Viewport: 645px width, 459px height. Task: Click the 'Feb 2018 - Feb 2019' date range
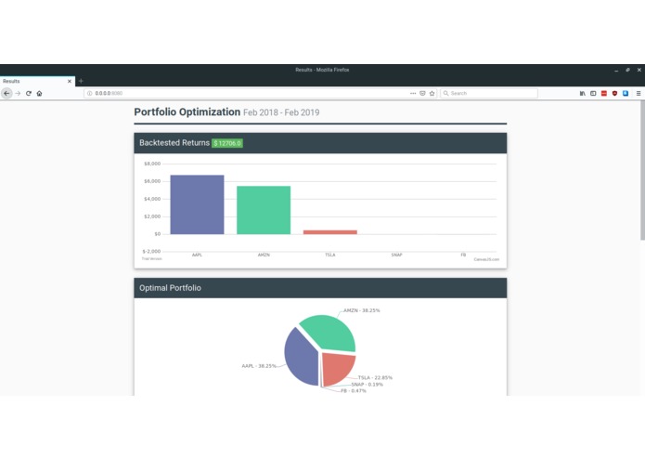pyautogui.click(x=281, y=112)
